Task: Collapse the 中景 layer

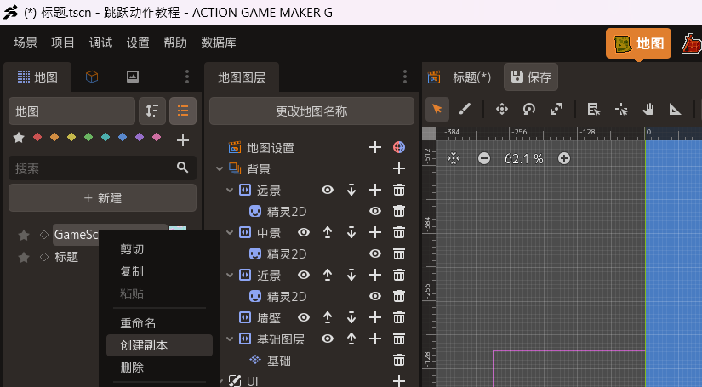Action: pyautogui.click(x=230, y=233)
